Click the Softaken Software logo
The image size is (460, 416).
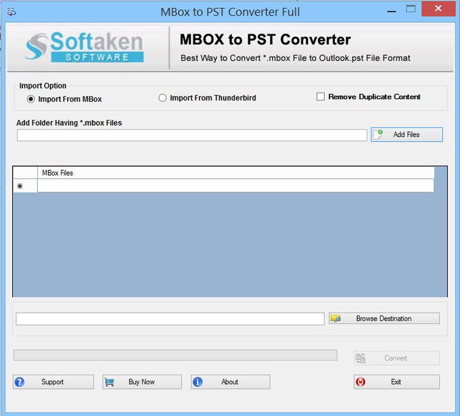[84, 47]
